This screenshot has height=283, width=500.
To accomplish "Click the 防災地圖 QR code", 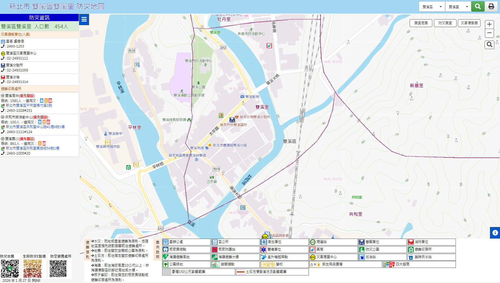I will (10, 269).
